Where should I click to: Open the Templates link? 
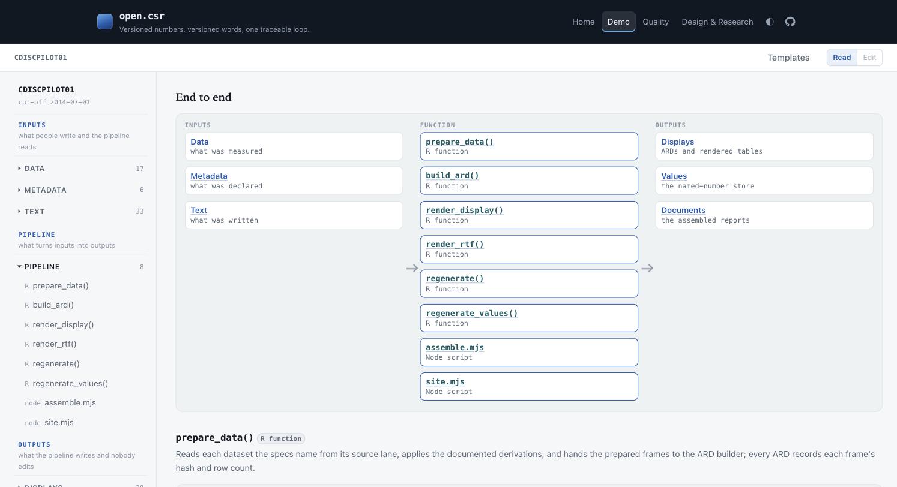(788, 58)
